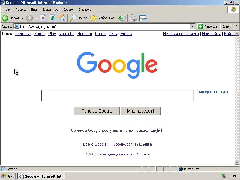Open the Ещё » services menu
240x180 pixels.
coord(126,34)
